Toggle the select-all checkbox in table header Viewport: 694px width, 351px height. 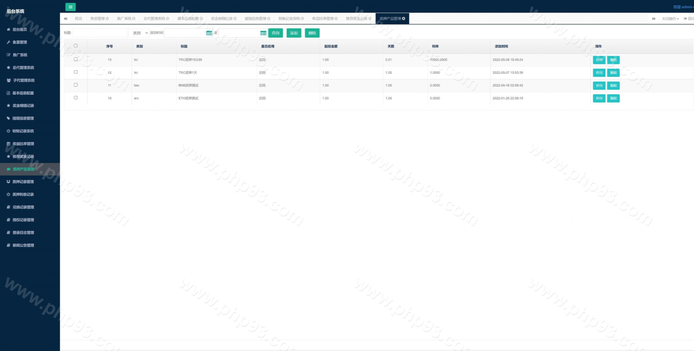point(76,46)
